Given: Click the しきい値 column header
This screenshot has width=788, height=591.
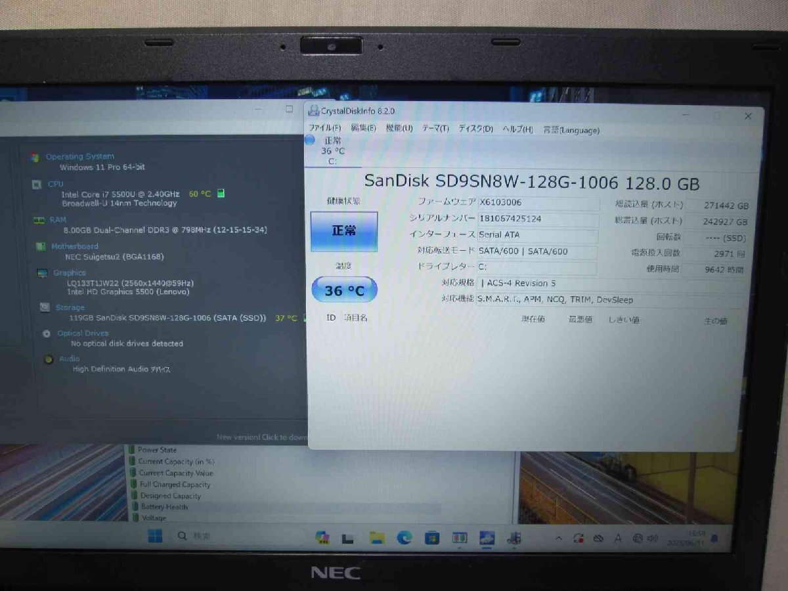Looking at the screenshot, I should (624, 320).
